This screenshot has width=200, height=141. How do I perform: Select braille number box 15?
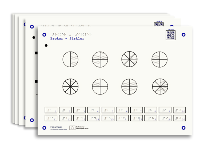(108, 118)
